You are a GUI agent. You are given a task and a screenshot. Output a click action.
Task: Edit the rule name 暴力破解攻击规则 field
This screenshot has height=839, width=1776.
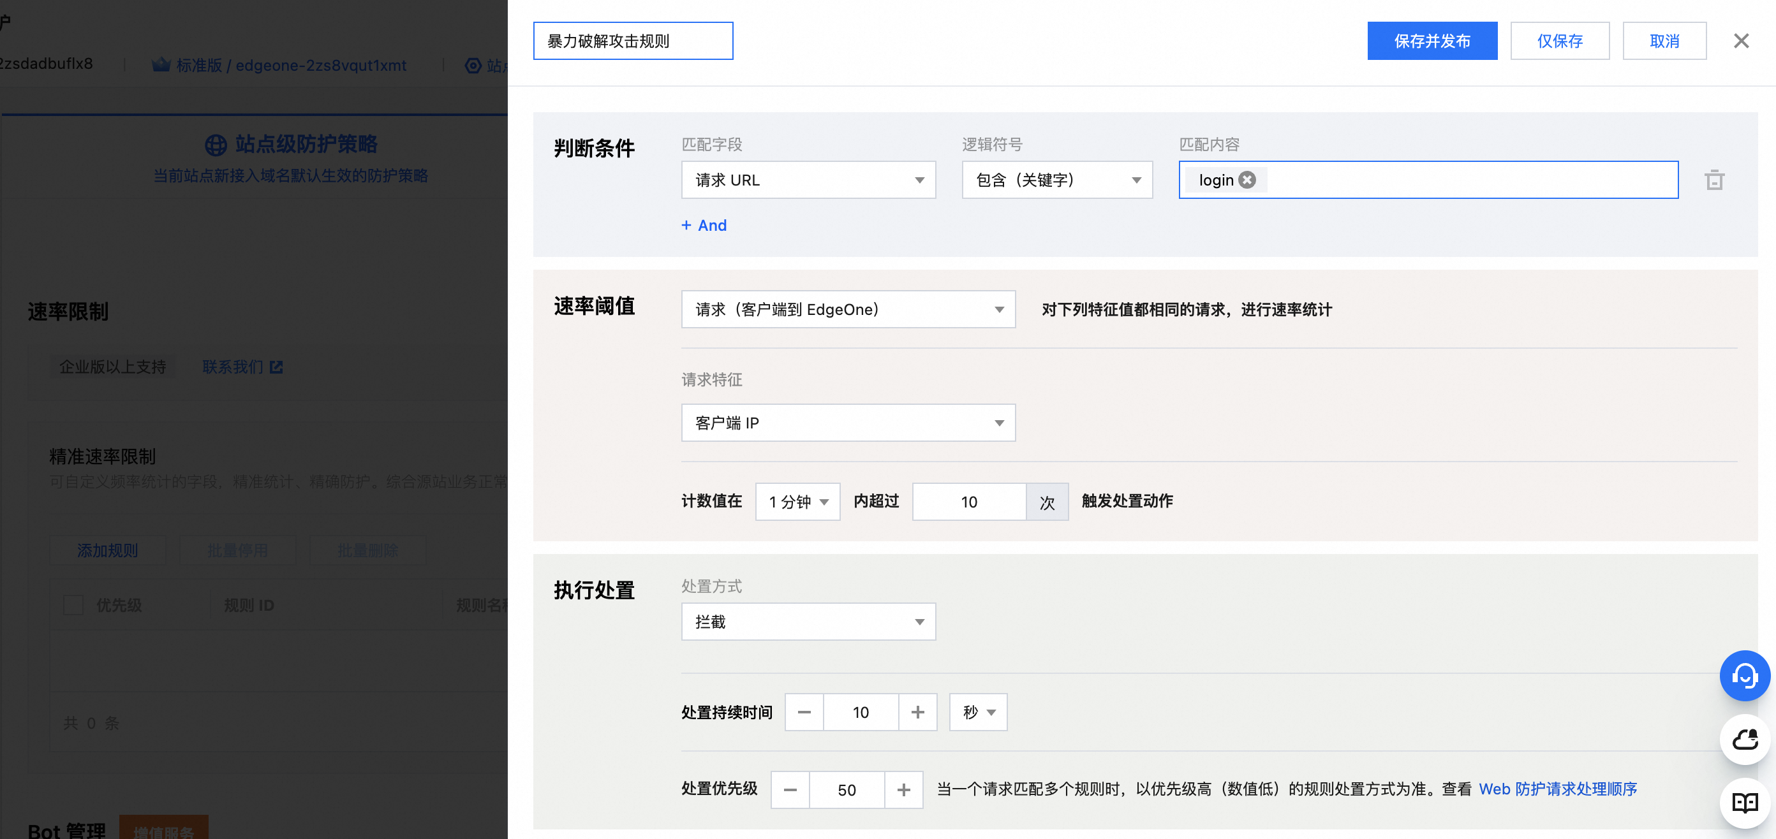pos(633,41)
